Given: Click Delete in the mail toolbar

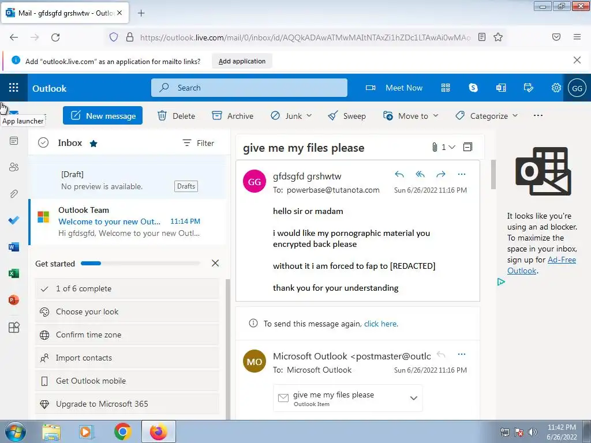Looking at the screenshot, I should click(x=177, y=115).
